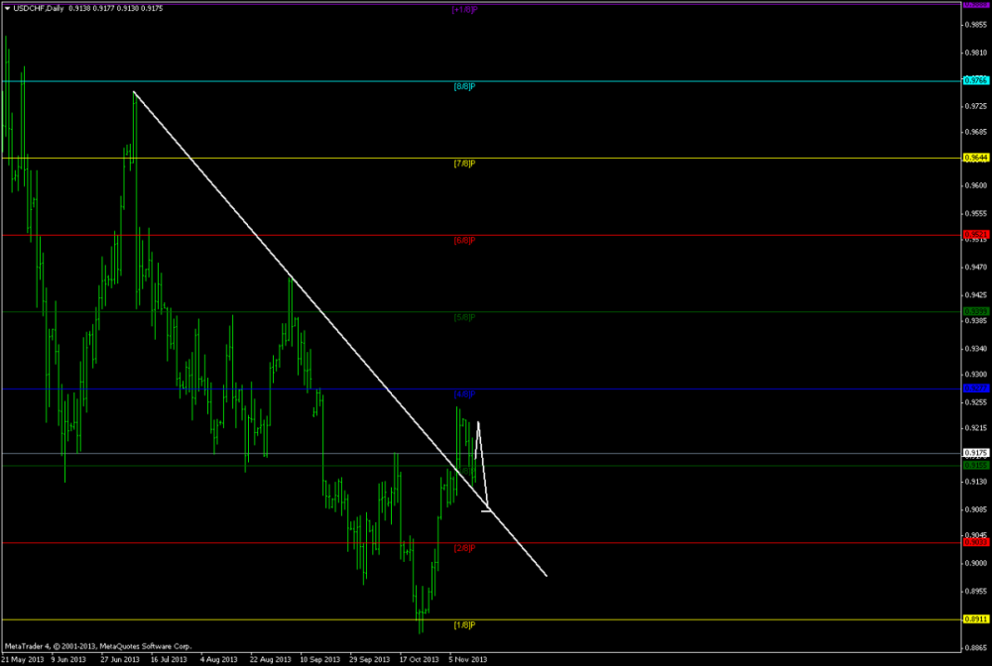Click the red 0.9033 price tag

[975, 542]
